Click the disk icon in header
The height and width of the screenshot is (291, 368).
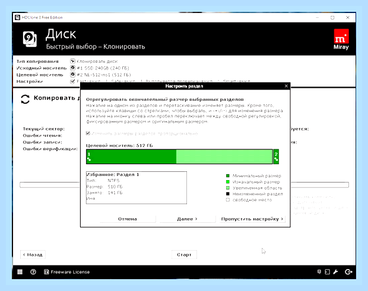click(x=30, y=39)
